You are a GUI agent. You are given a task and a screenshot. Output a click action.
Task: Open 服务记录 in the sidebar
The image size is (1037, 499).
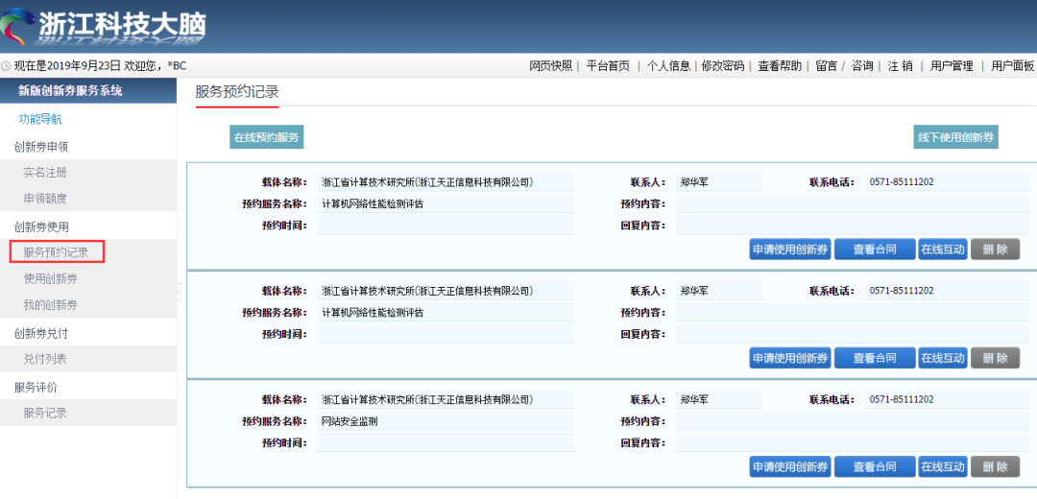(45, 413)
